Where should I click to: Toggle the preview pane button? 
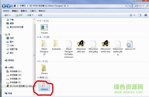(140, 15)
